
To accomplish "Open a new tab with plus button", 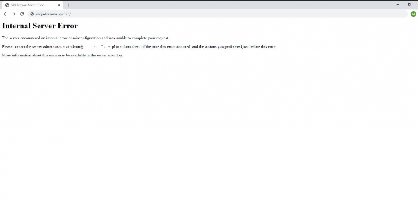I will [x=69, y=5].
